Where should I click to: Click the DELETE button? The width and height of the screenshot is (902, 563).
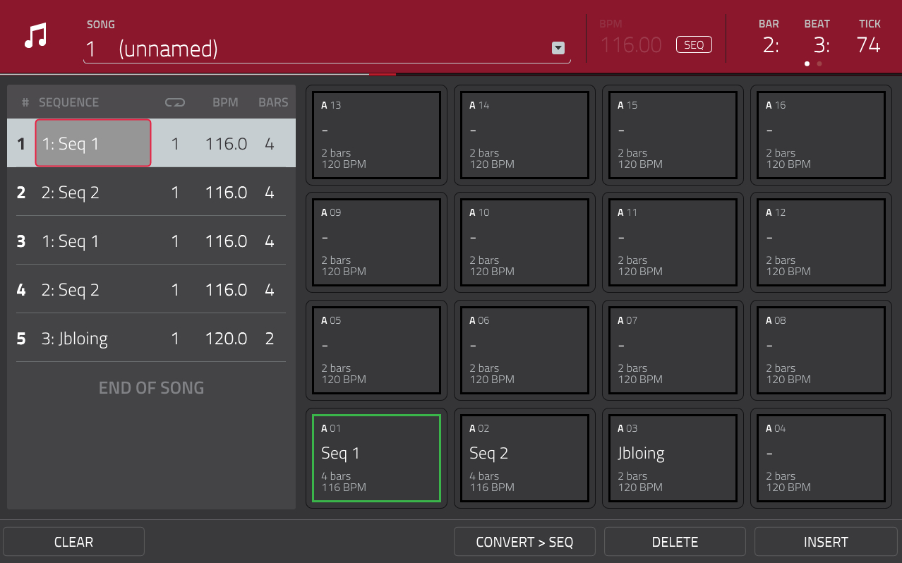click(674, 541)
